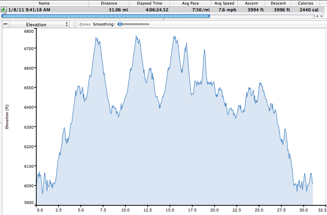Click the elevation peak near mile 11
This screenshot has height=215, width=327.
(x=136, y=36)
